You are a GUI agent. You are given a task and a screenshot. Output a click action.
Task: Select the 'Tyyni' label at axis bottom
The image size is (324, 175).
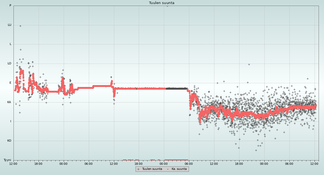[x=7, y=160]
